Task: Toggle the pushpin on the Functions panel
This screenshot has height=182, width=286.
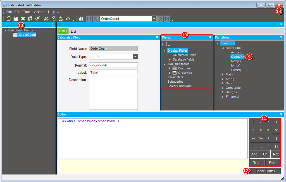Action: pos(281,37)
